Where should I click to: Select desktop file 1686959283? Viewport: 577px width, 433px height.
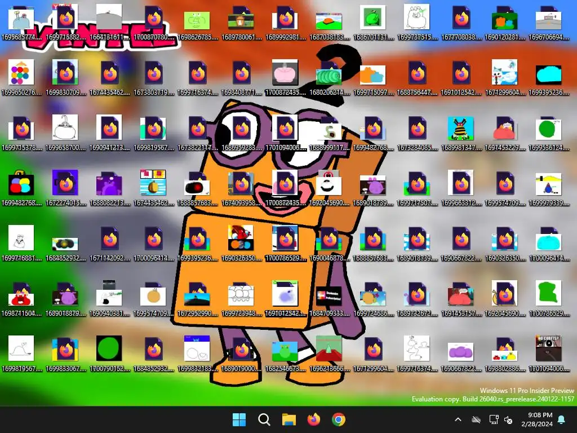(x=241, y=133)
